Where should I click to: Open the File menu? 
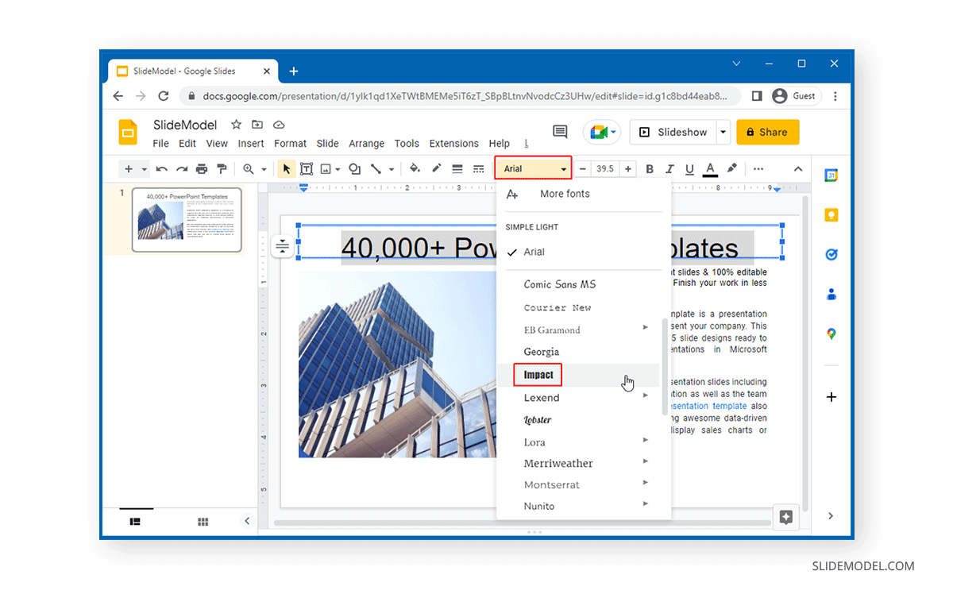[x=161, y=144]
